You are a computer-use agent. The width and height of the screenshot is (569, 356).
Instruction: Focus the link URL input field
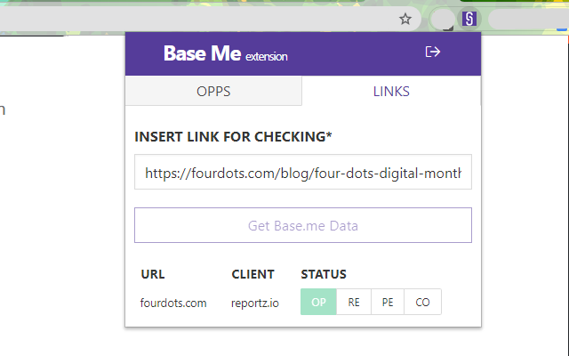click(x=303, y=172)
